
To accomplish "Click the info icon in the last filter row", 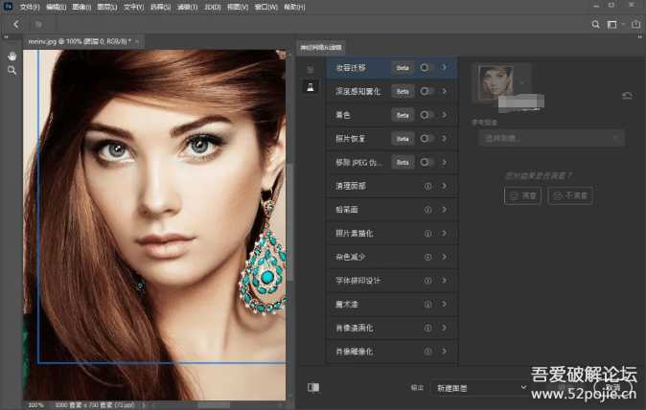I will [428, 352].
